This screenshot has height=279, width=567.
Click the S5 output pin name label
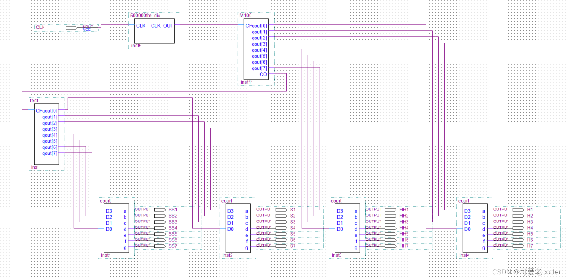click(293, 234)
